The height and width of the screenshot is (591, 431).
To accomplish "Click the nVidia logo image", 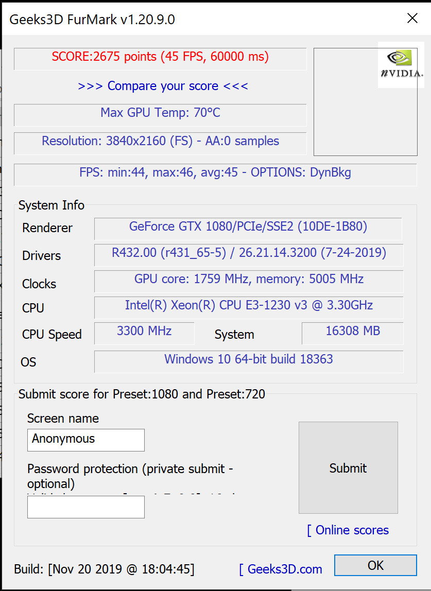I will pyautogui.click(x=401, y=65).
